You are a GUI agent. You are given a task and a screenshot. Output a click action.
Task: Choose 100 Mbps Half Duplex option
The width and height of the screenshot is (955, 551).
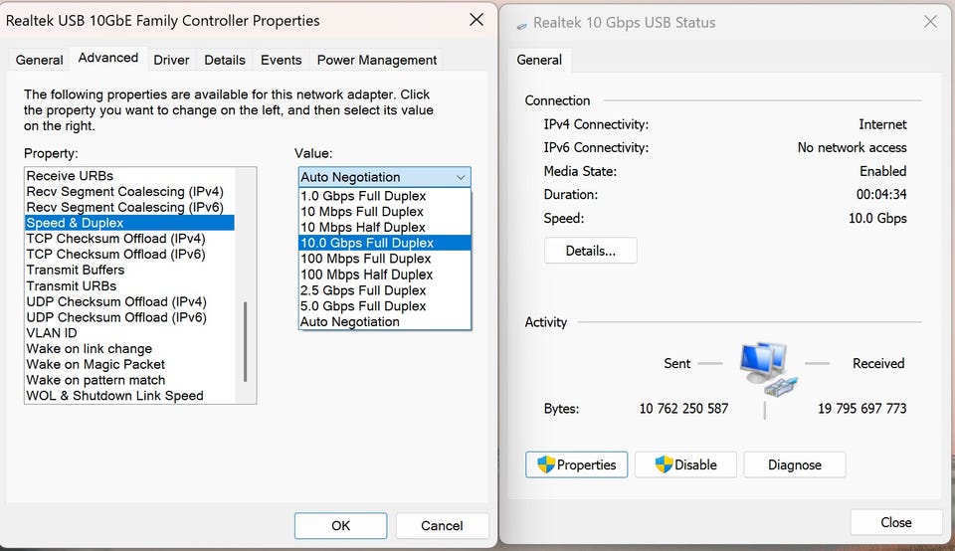click(384, 275)
